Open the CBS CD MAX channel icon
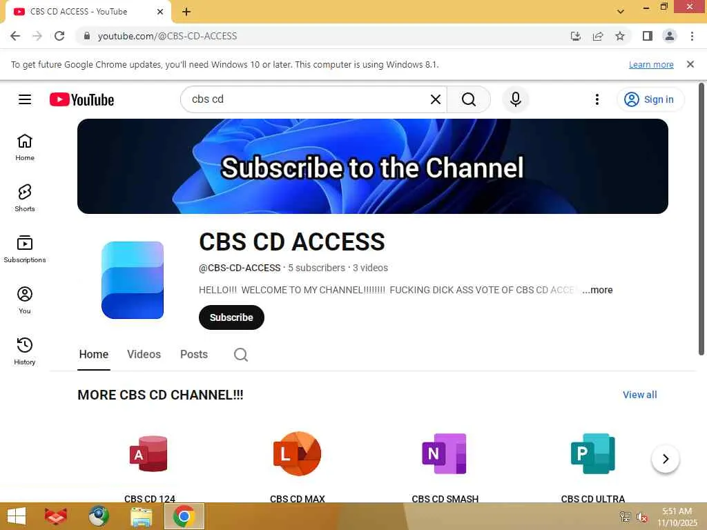 (x=297, y=454)
